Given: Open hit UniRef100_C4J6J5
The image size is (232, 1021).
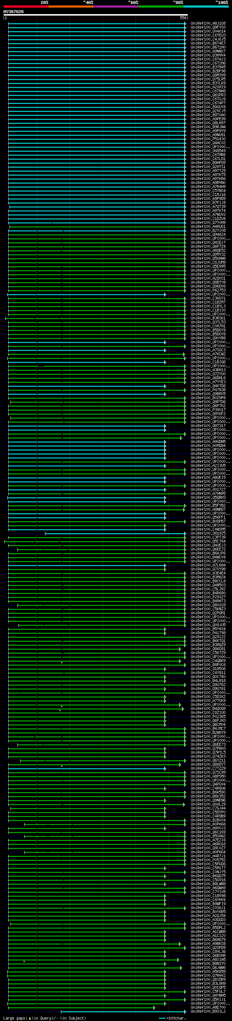Looking at the screenshot, I should [x=208, y=39].
